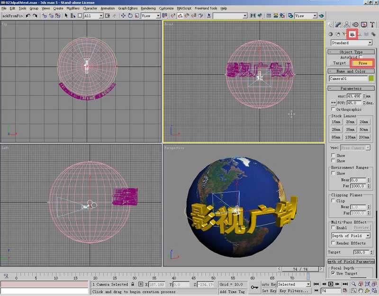Open the Modify panel tab
The image size is (379, 296).
338,25
